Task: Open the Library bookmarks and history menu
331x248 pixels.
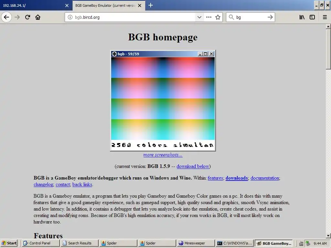Action: pos(302,17)
